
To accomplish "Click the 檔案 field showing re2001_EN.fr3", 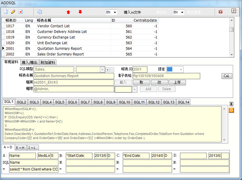I will tap(74, 82).
